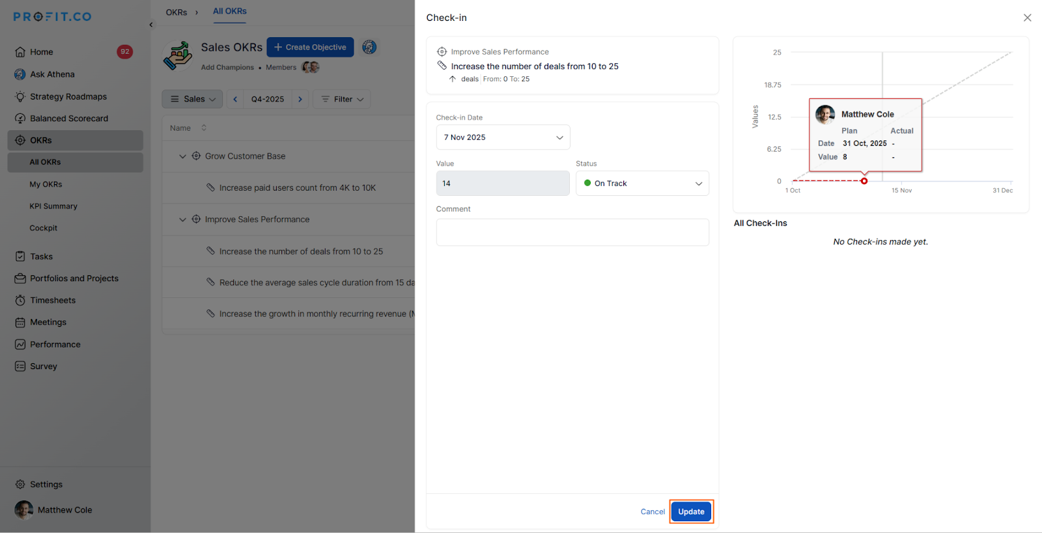Click the Comment text box
Image resolution: width=1042 pixels, height=533 pixels.
pos(572,232)
